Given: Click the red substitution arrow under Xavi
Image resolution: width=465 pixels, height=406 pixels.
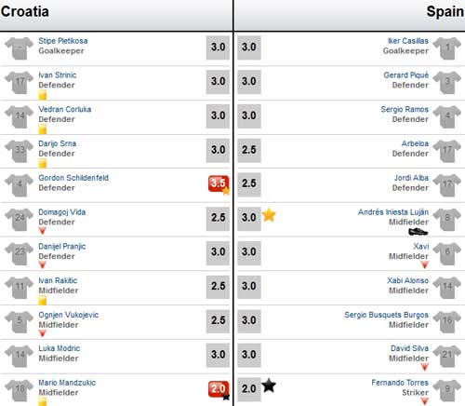Looking at the screenshot, I should click(425, 264).
